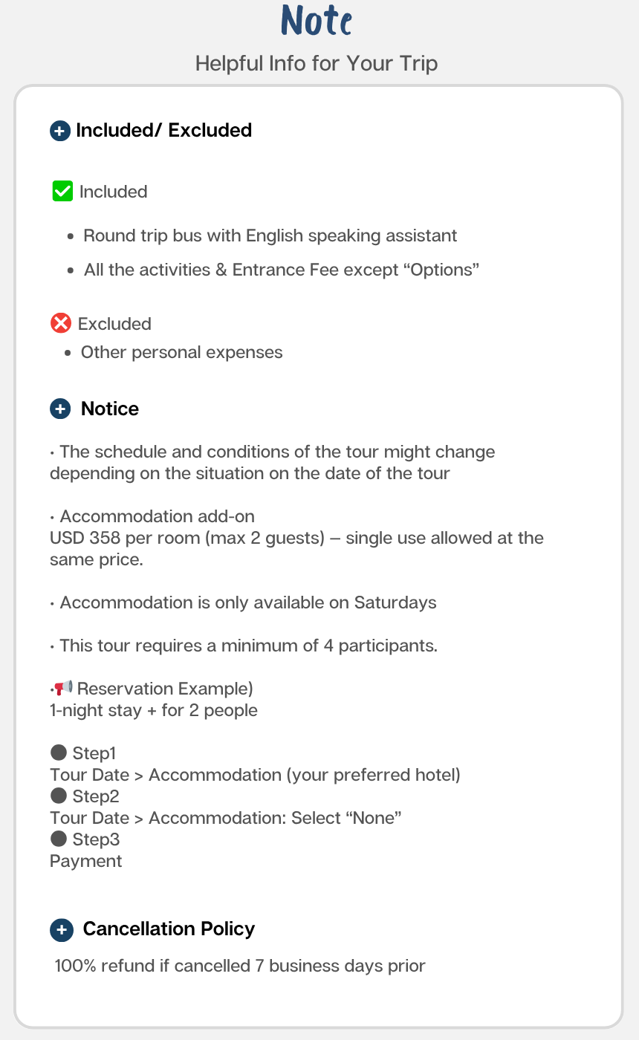639x1040 pixels.
Task: Click the Step1 gray circle bullet
Action: [x=59, y=753]
